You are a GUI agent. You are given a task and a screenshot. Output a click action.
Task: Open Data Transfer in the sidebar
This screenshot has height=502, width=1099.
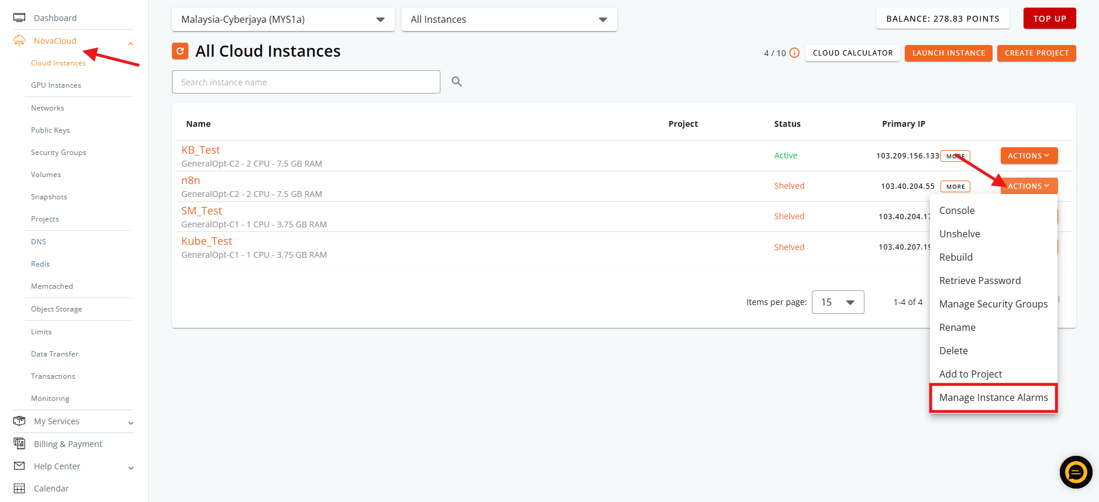(x=54, y=354)
